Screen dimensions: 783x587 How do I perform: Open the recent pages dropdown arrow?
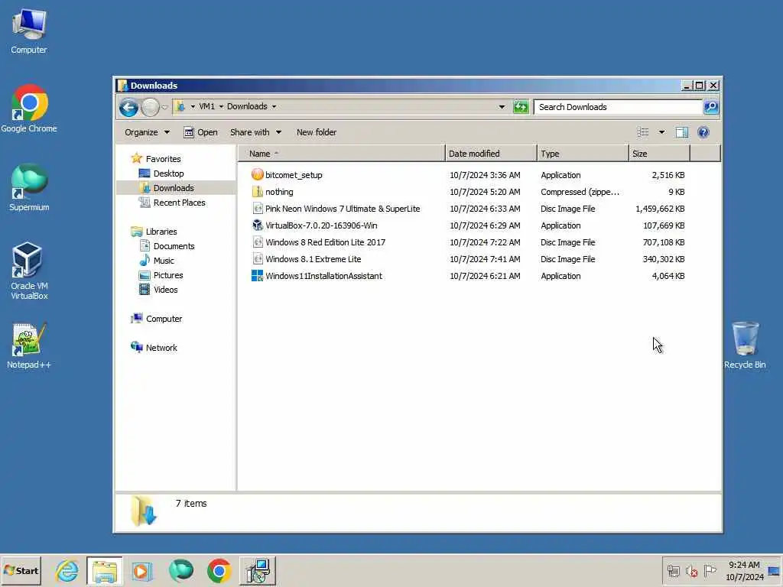165,107
